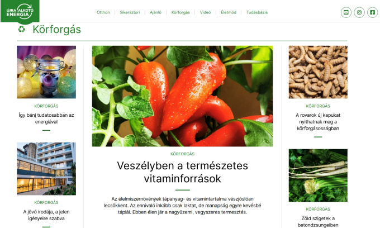380x228 pixels.
Task: Open the Sikersztori menu item
Action: pyautogui.click(x=130, y=12)
